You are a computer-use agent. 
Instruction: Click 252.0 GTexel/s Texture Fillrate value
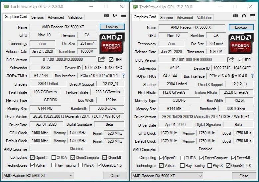click(x=236, y=92)
